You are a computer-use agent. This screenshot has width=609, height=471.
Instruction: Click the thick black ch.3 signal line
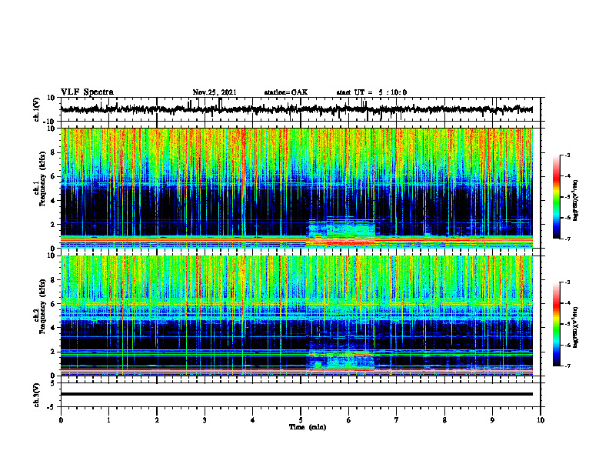pyautogui.click(x=296, y=394)
